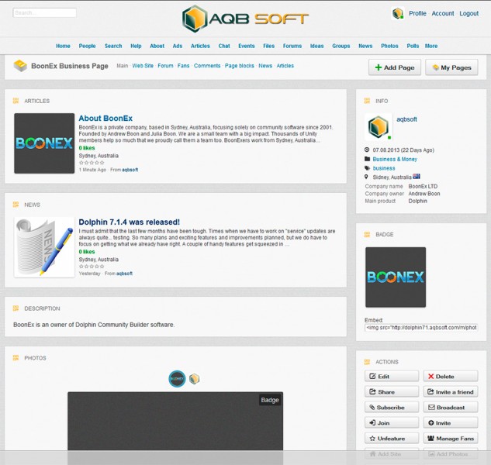Screen dimensions: 491x465
Task: Click the Join action button
Action: 392,422
